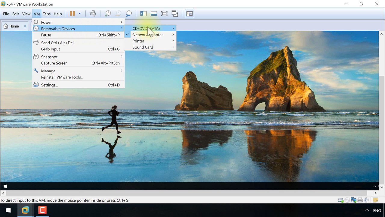Close the Home tab
This screenshot has height=217, width=385.
click(25, 26)
